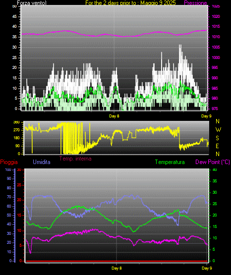Click the Day 9 marker under temperature chart

pos(207,268)
